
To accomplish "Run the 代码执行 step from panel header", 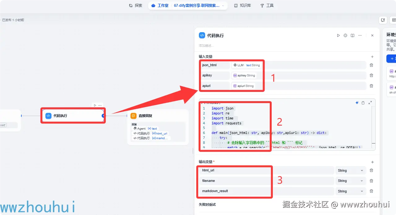I will coord(338,36).
